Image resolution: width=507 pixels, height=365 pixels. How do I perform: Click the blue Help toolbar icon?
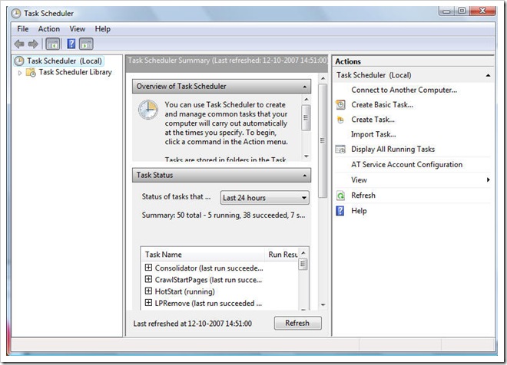pyautogui.click(x=71, y=44)
